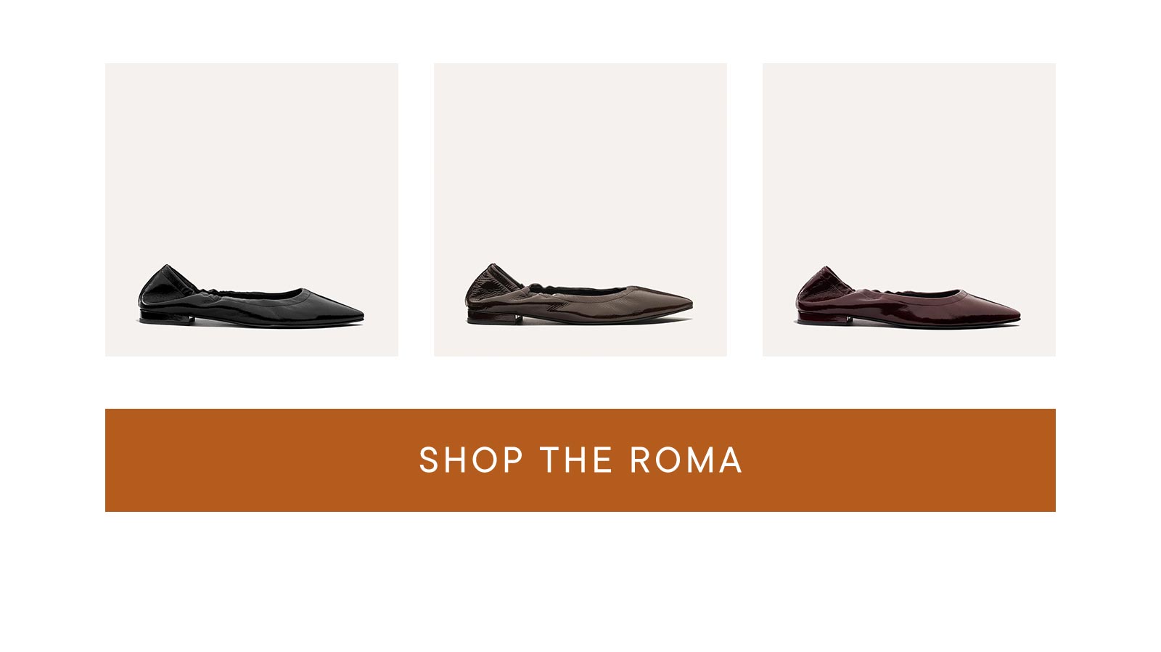
Task: Click the word ROMA on orange banner
Action: (686, 460)
